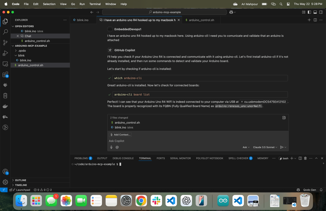The width and height of the screenshot is (326, 211).
Task: Open the SPELL CHECKER panel tab
Action: coord(240,158)
